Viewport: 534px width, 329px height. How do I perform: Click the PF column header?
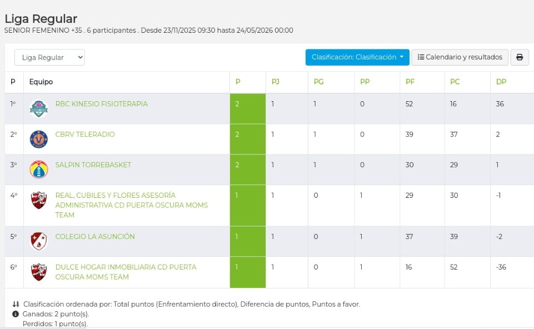[410, 82]
